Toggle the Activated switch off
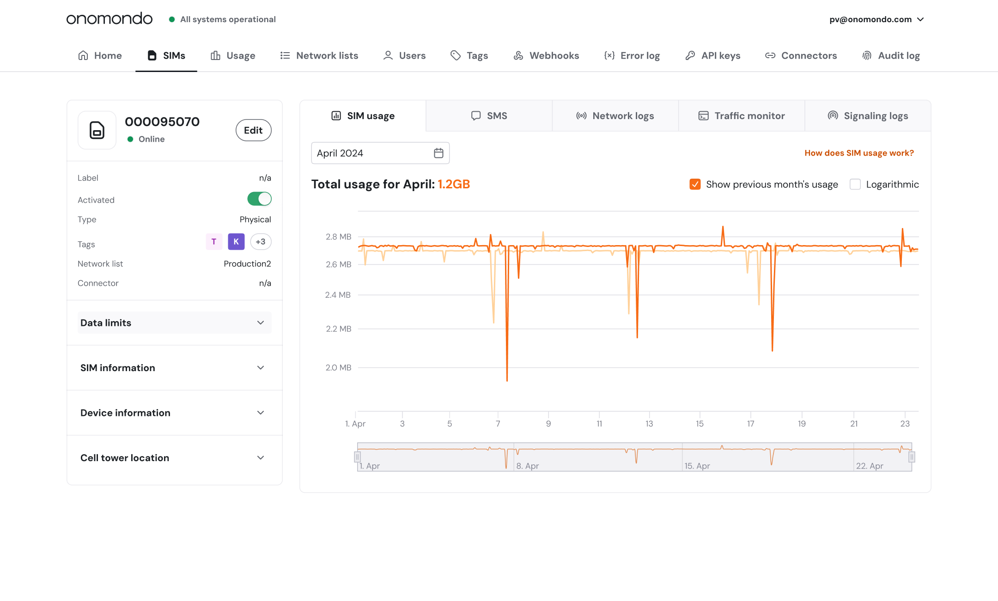 point(259,199)
